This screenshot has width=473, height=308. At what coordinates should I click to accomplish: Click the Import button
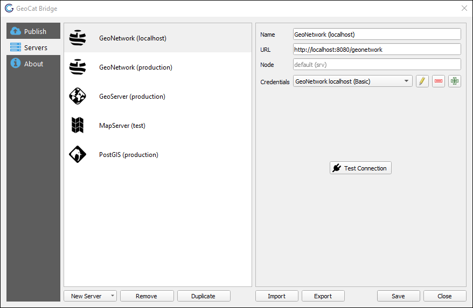coord(276,296)
